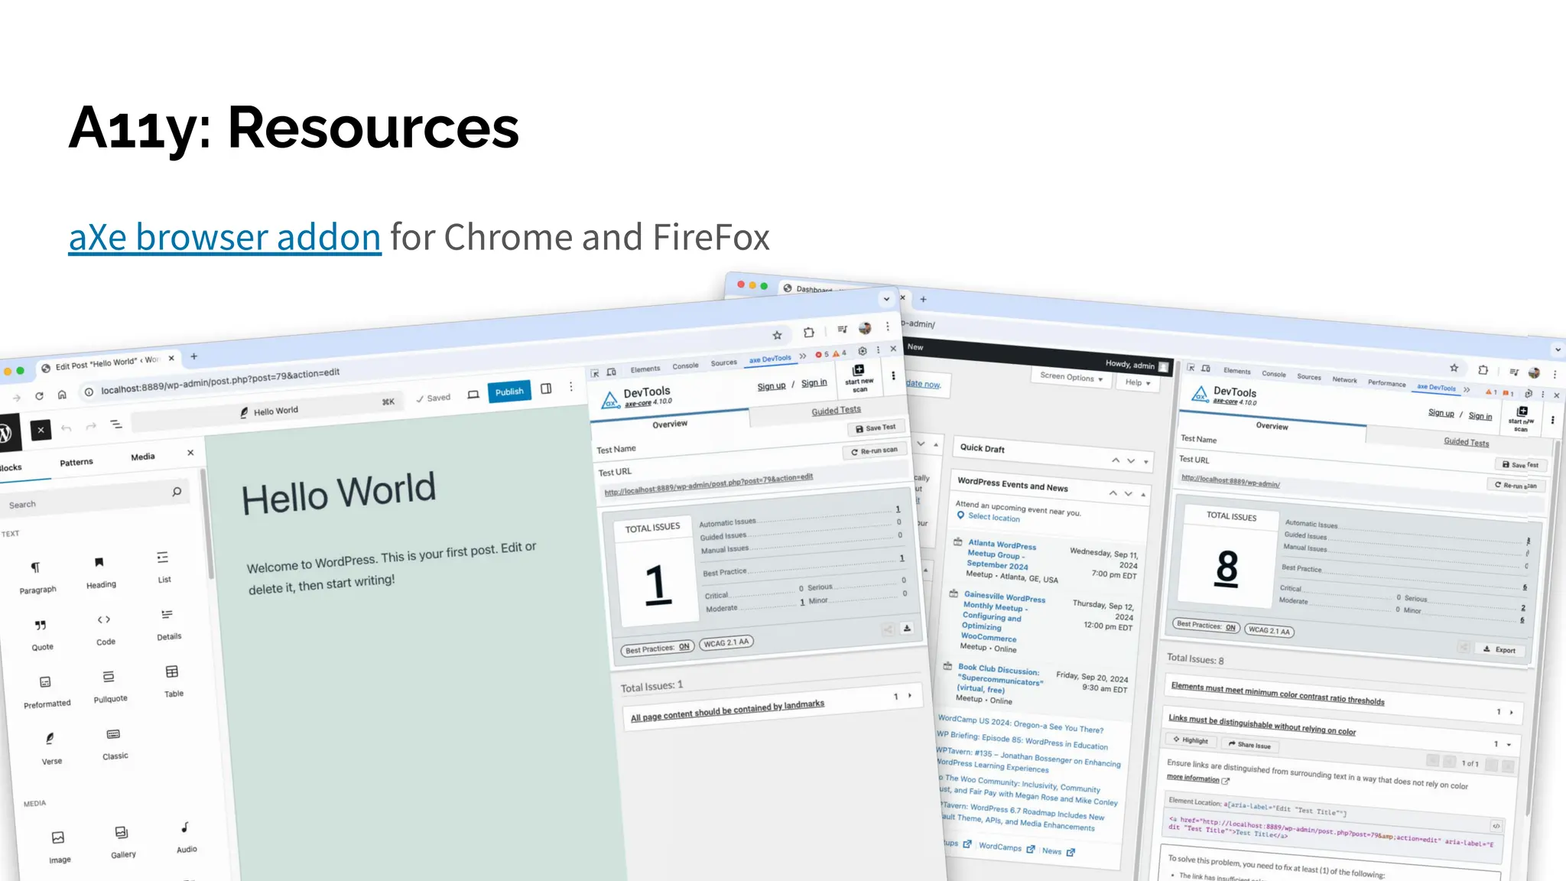Viewport: 1566px width, 881px height.
Task: Select the Classic block icon
Action: [113, 734]
